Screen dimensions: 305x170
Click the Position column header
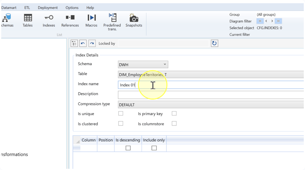point(106,140)
